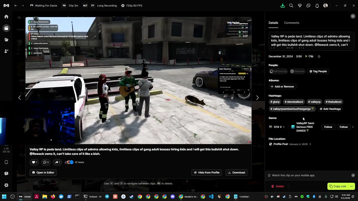Dismiss the mobile app banner

(353, 175)
